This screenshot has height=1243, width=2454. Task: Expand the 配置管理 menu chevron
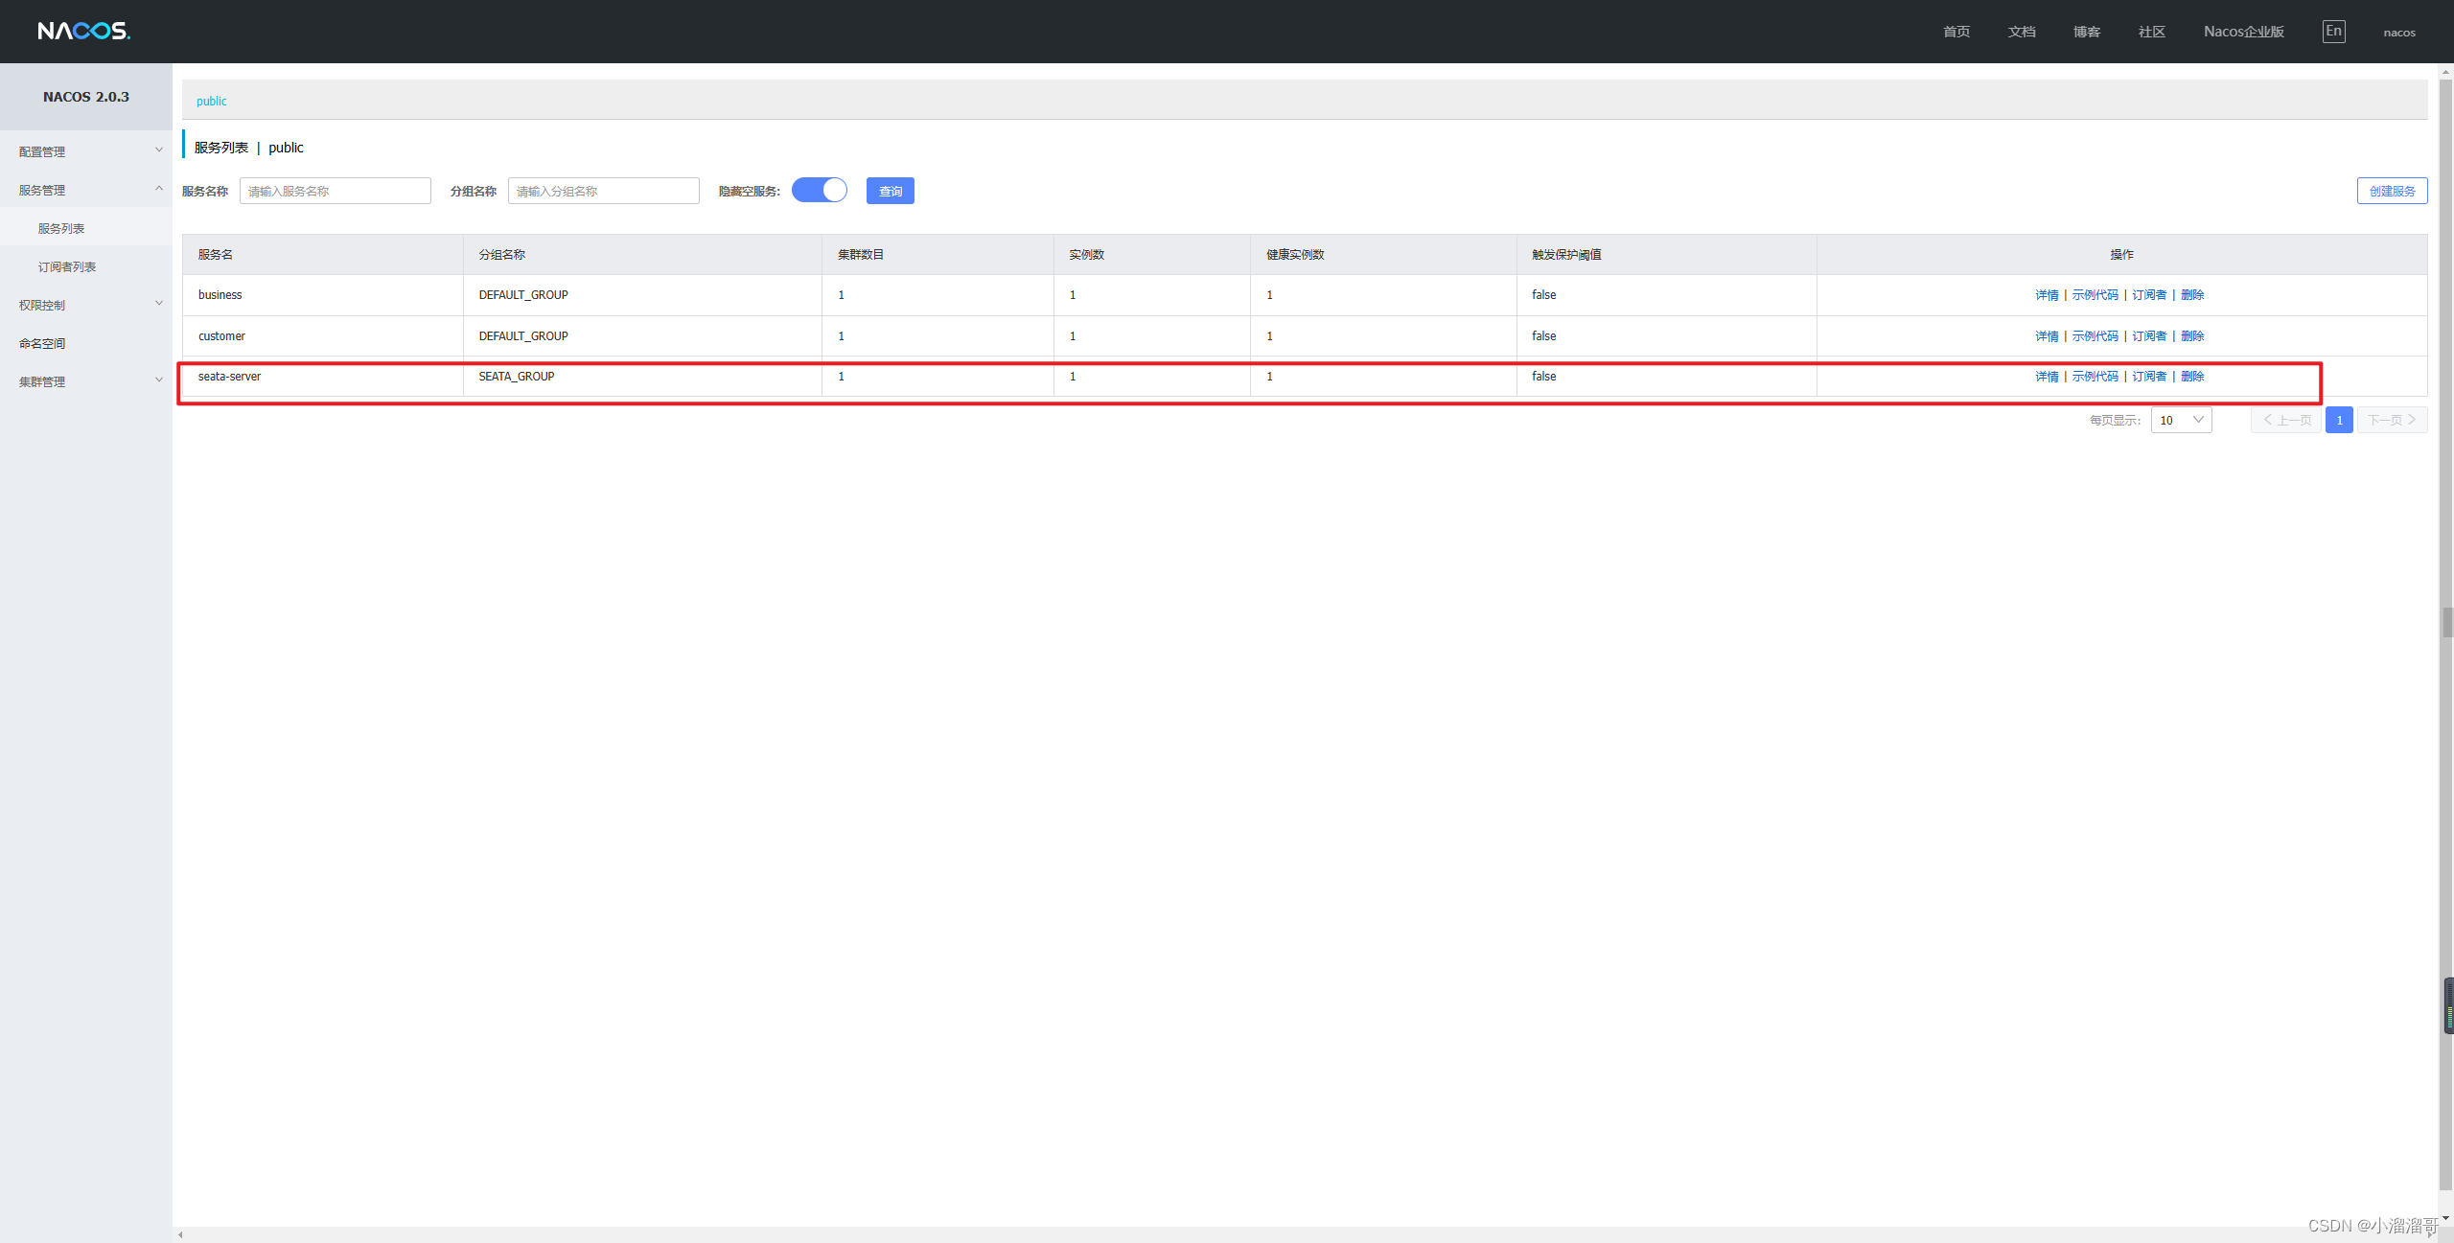click(159, 150)
